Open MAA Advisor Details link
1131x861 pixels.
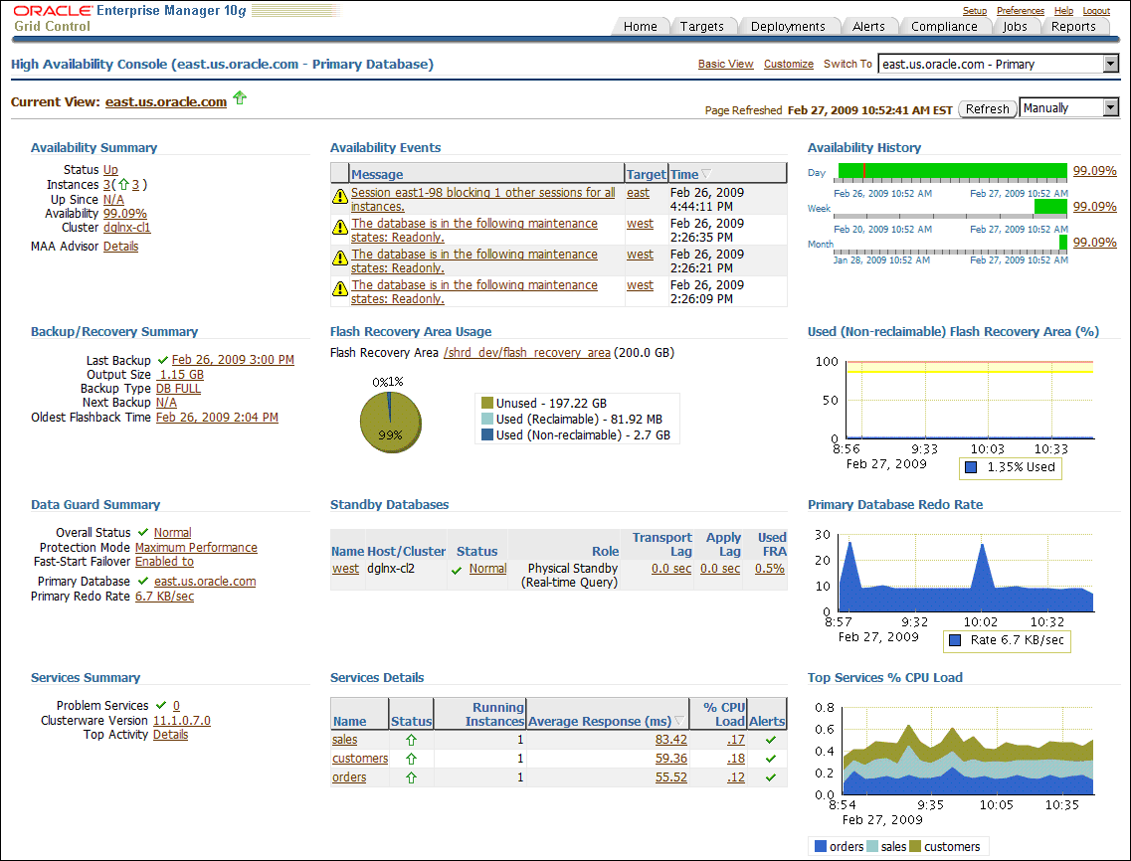point(120,246)
